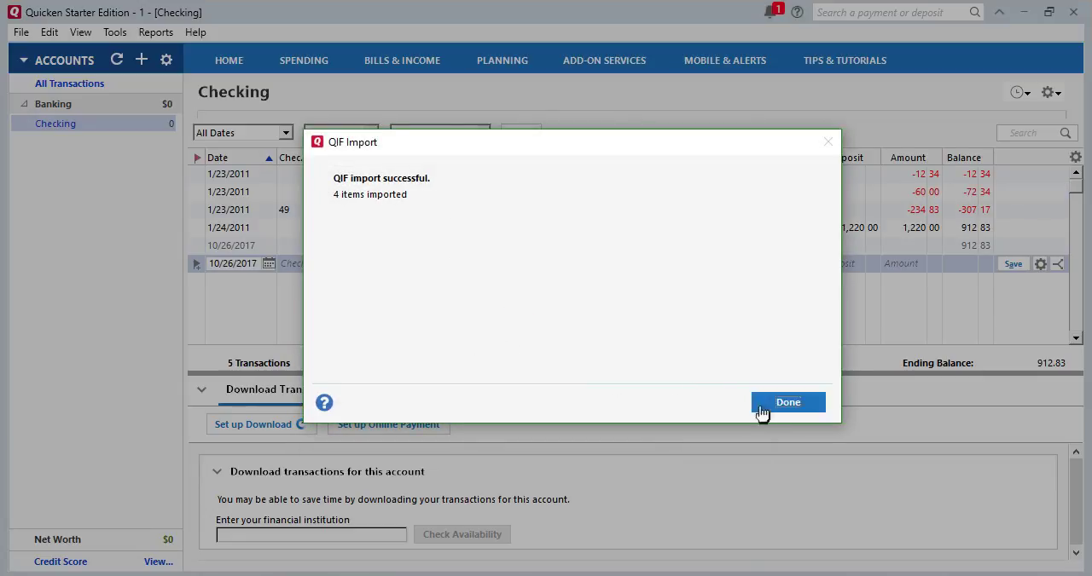
Task: Click the help question mark in title bar
Action: click(797, 12)
